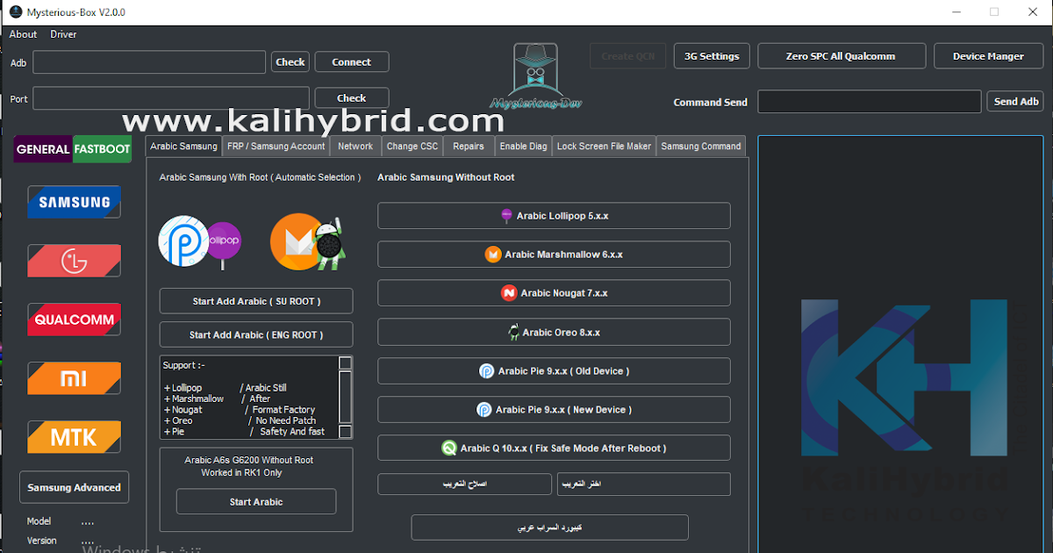
Task: Open the Xiaomi MI brand section
Action: tap(74, 378)
